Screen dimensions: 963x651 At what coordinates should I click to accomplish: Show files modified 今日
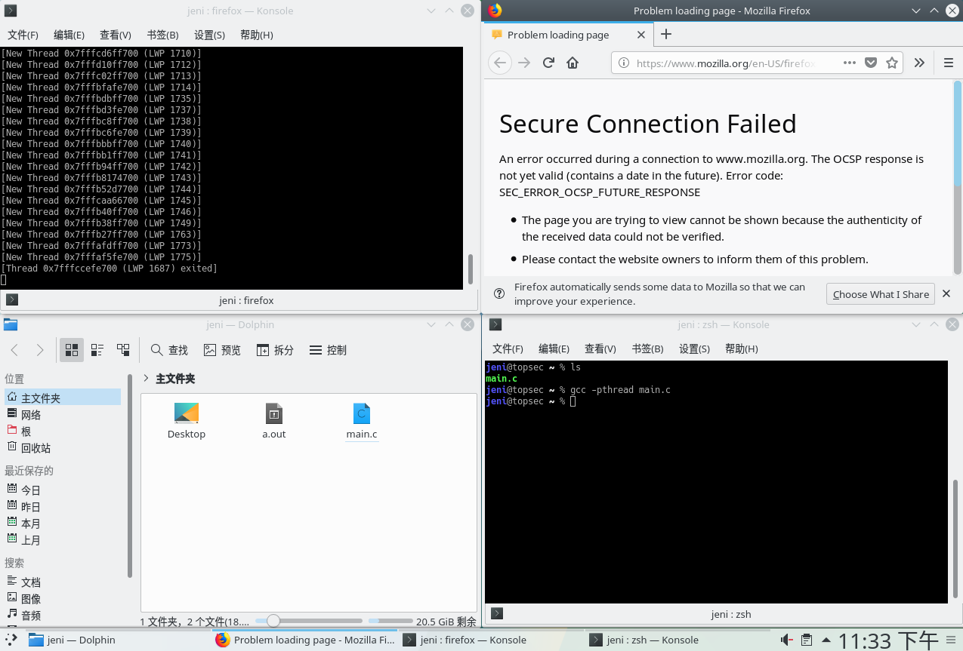(63, 490)
